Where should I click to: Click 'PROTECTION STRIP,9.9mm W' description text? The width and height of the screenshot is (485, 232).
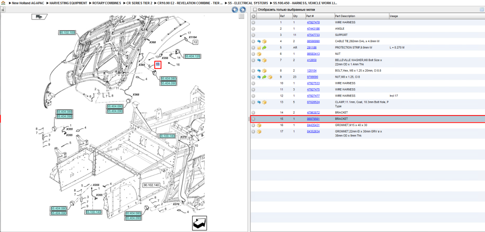354,48
